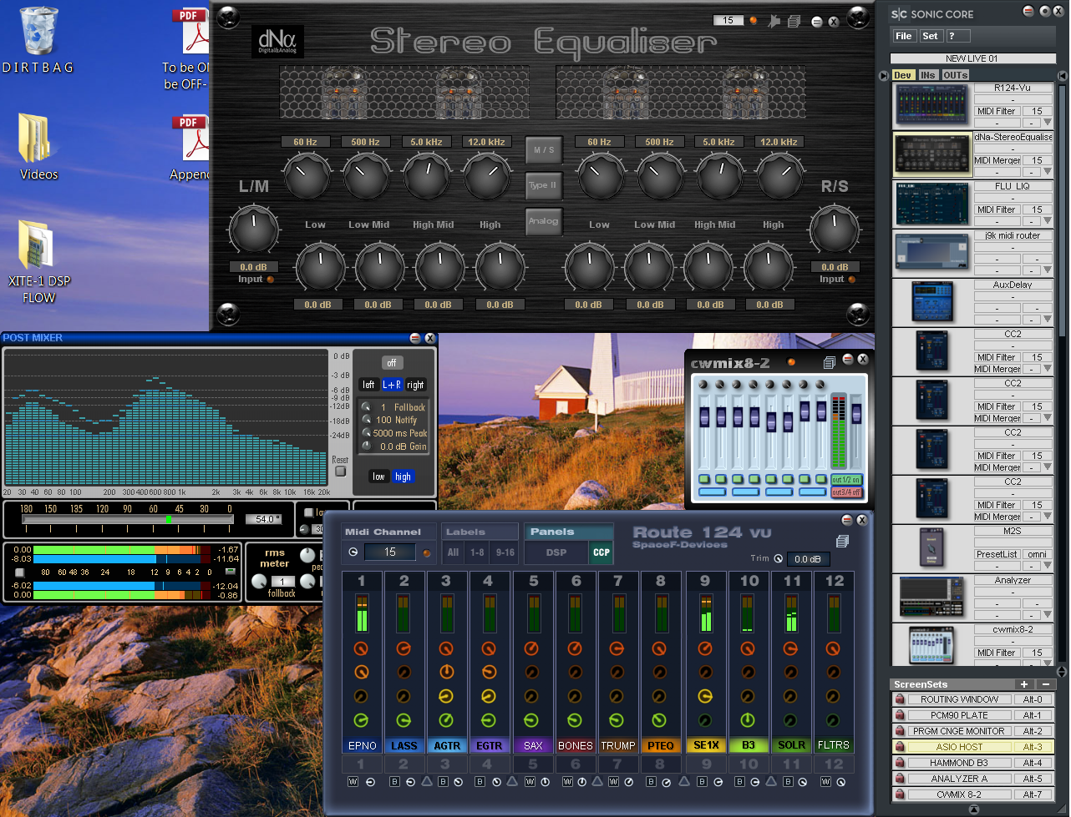This screenshot has width=1071, height=817.
Task: Open the preset list icon in cwmix8-2 title bar
Action: (829, 362)
